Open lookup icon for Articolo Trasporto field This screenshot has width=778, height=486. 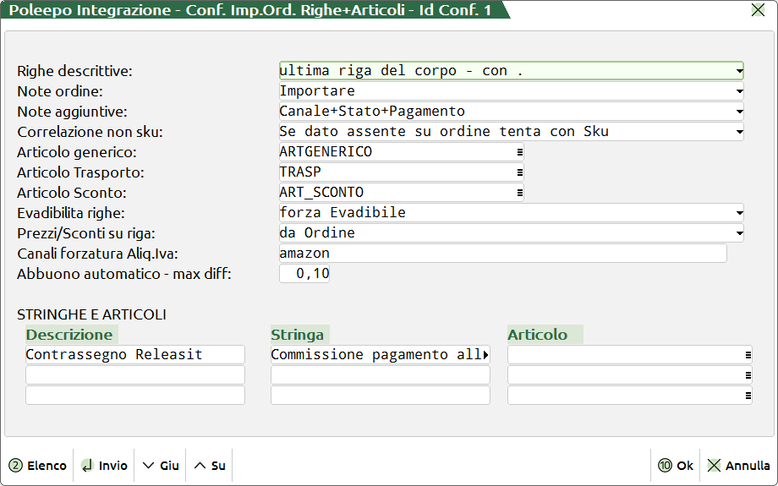click(x=520, y=172)
